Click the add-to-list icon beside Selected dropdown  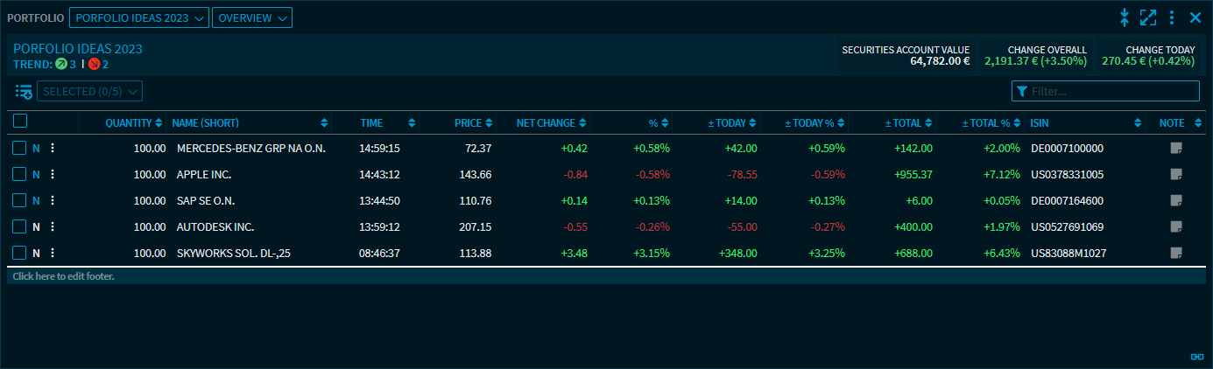(24, 91)
